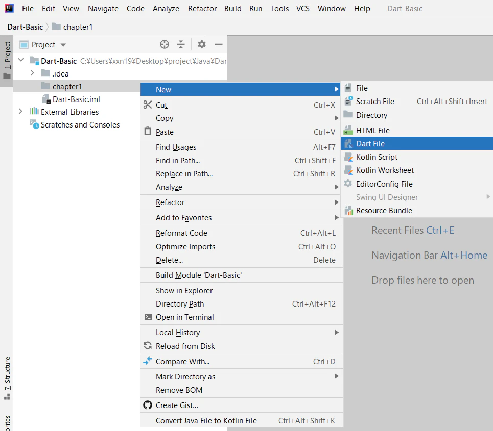Image resolution: width=493 pixels, height=431 pixels.
Task: Click the Dart-Basic.iml file icon
Action: coord(46,99)
